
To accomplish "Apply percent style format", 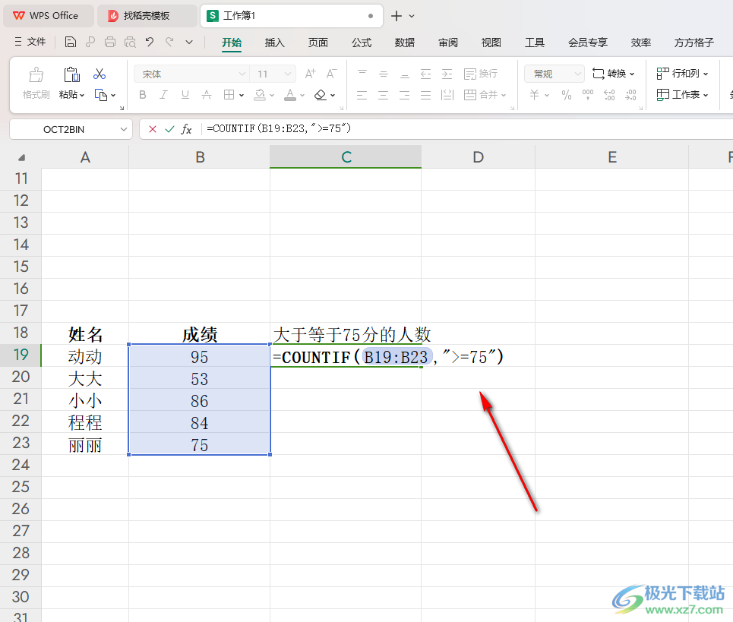I will point(567,96).
